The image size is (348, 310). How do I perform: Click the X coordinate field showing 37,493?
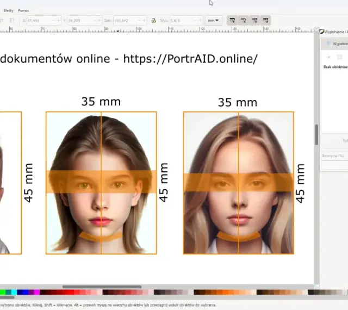pos(41,21)
